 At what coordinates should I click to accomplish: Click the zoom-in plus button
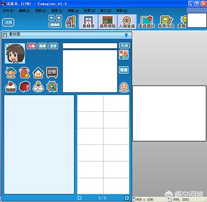click(59, 18)
